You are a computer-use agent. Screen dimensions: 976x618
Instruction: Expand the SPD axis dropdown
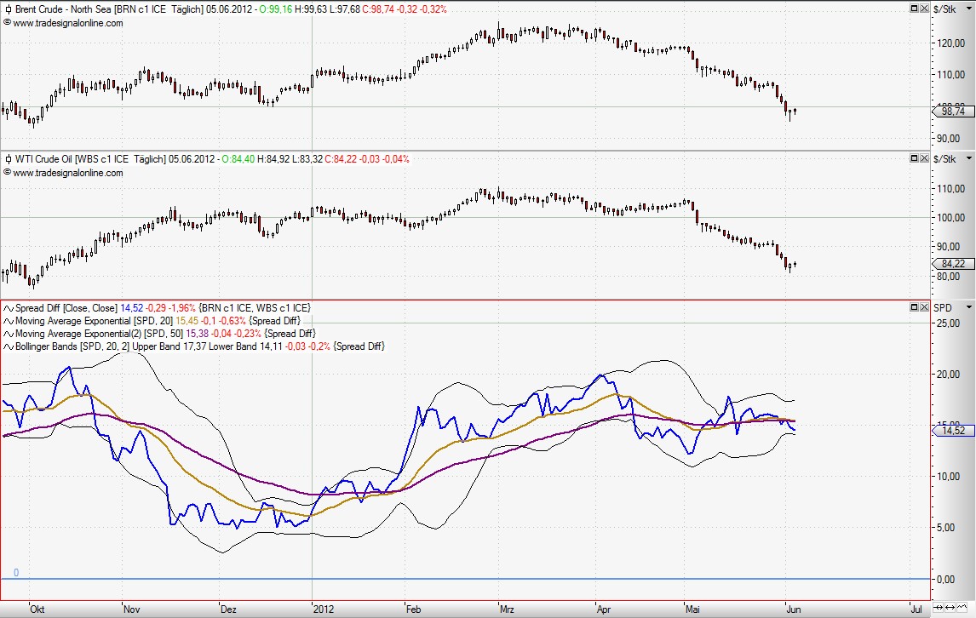point(969,306)
